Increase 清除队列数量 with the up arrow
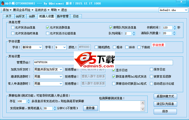189x120 pixels. (174, 32)
